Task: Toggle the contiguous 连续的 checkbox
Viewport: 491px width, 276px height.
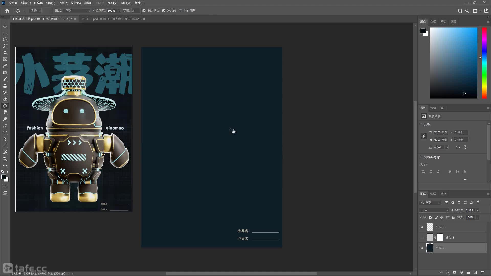Action: [164, 11]
